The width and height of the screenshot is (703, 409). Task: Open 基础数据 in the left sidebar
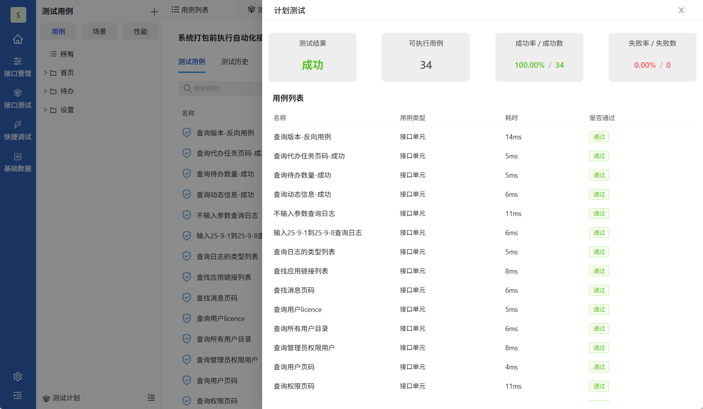(x=18, y=162)
